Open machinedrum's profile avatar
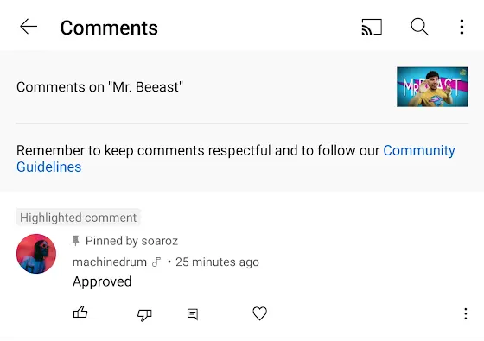 (36, 254)
